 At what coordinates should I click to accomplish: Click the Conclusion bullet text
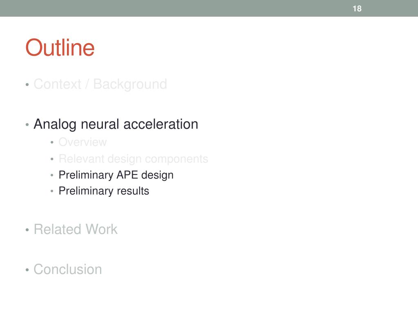(68, 269)
